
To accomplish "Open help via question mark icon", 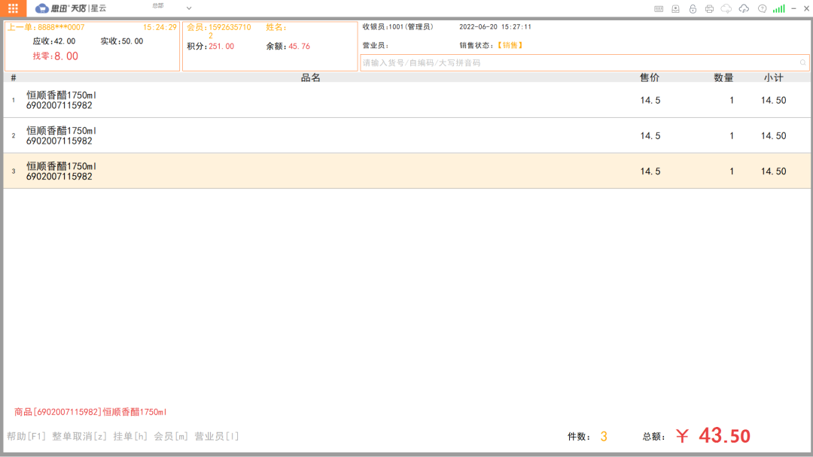I will coord(762,9).
